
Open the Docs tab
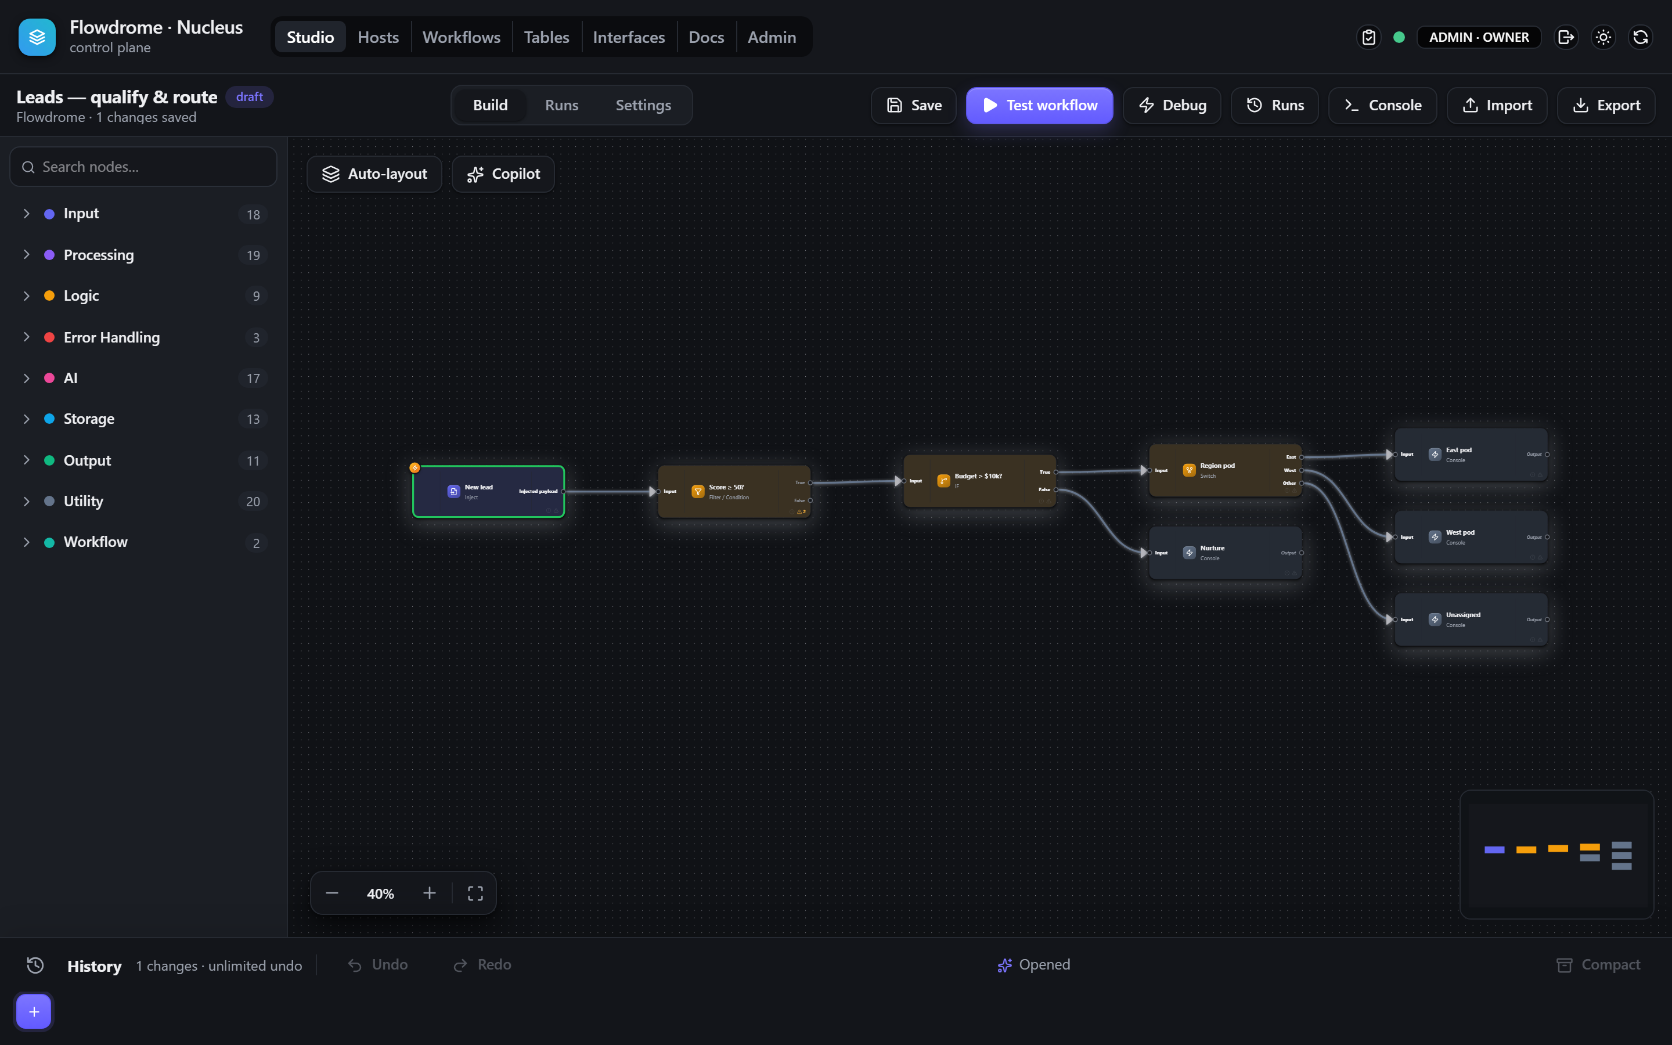[x=706, y=37]
